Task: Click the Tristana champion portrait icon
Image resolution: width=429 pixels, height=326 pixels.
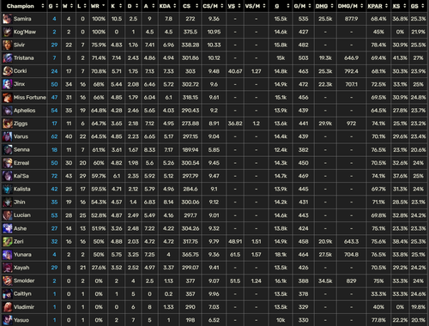Action: (7, 58)
